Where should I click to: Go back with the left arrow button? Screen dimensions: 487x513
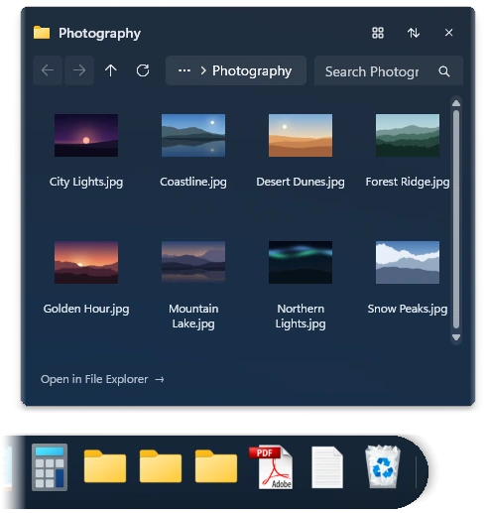pyautogui.click(x=48, y=70)
